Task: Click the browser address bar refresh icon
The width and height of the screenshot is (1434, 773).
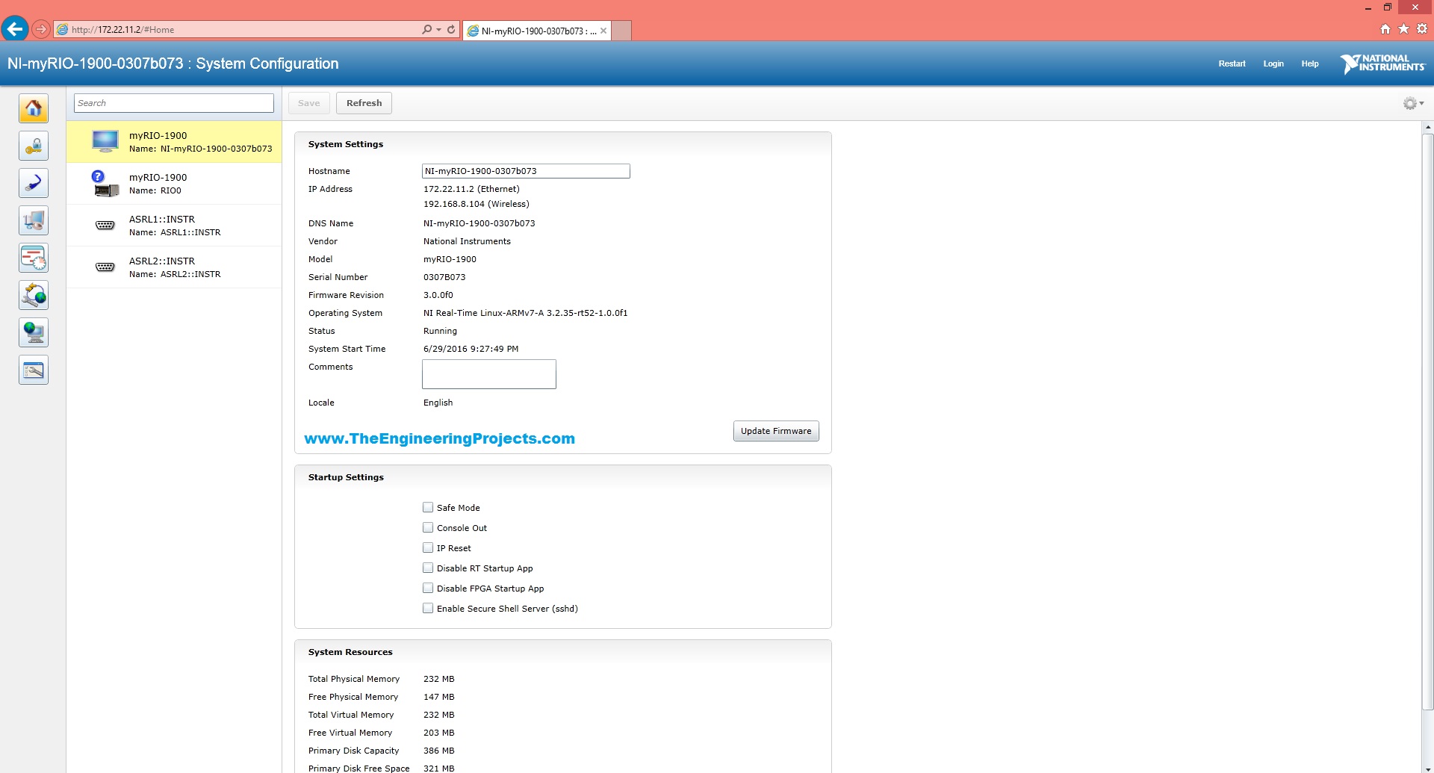Action: coord(451,30)
